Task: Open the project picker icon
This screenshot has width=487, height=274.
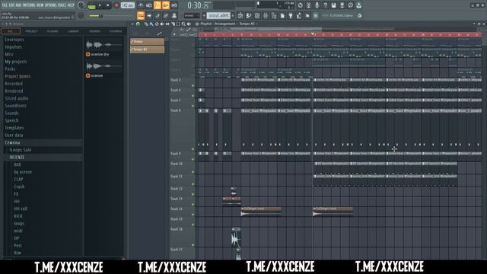Action: coord(282,15)
